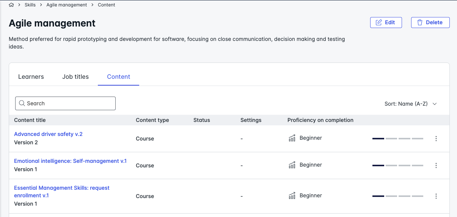Click the Delete button

[430, 22]
